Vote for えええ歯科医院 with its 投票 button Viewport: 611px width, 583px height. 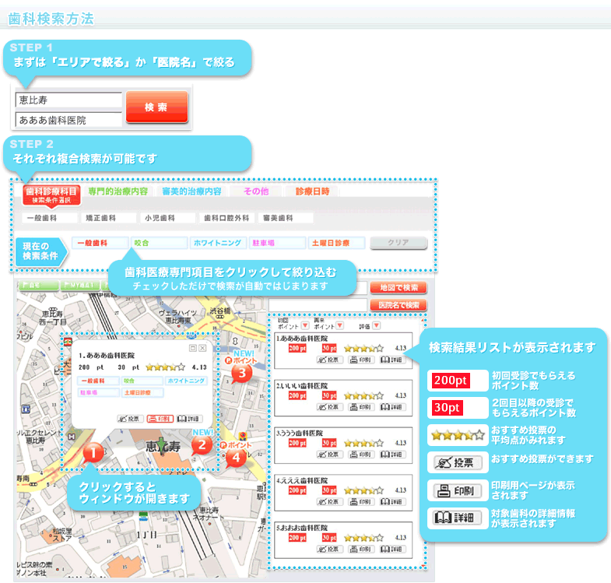(330, 501)
